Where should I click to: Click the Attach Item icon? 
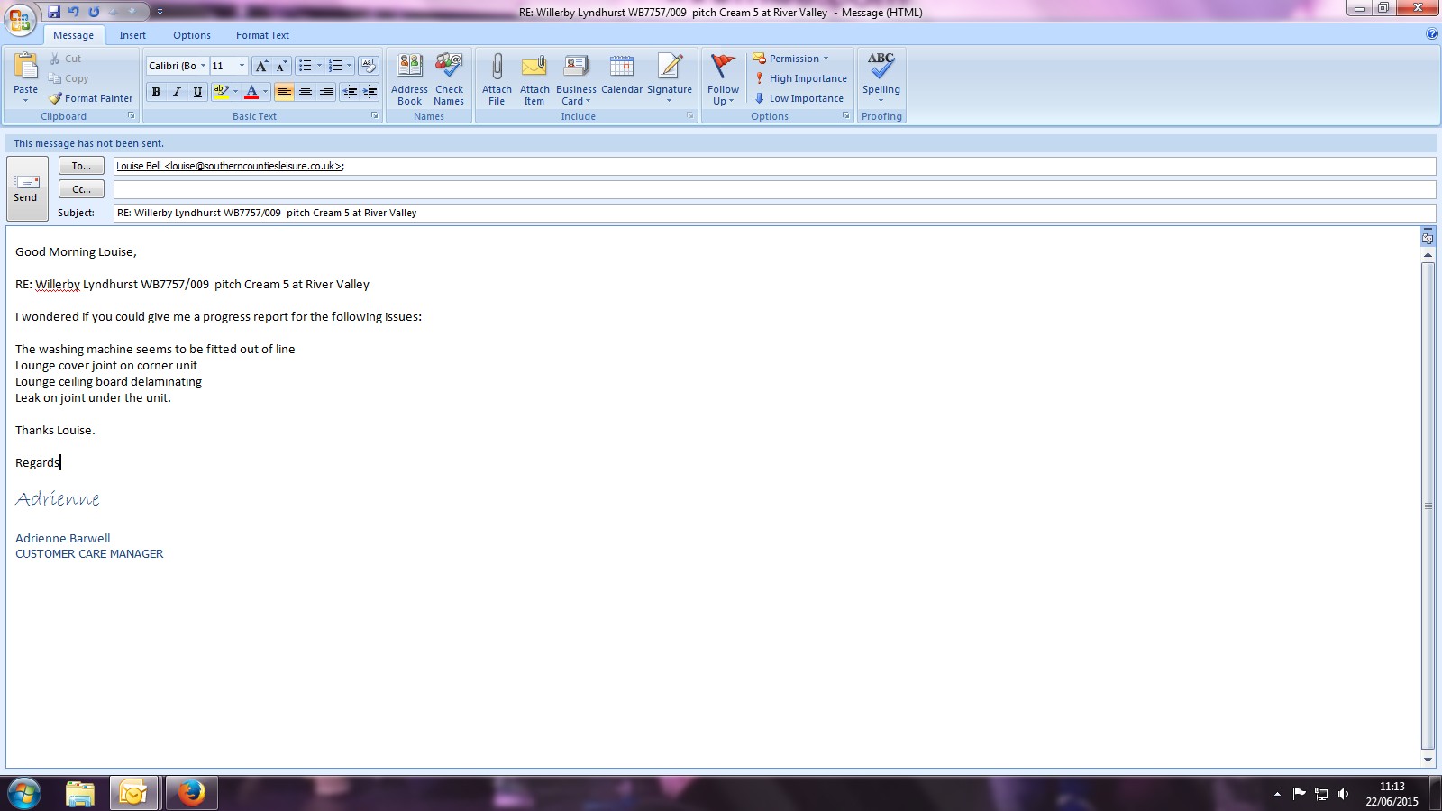[534, 68]
